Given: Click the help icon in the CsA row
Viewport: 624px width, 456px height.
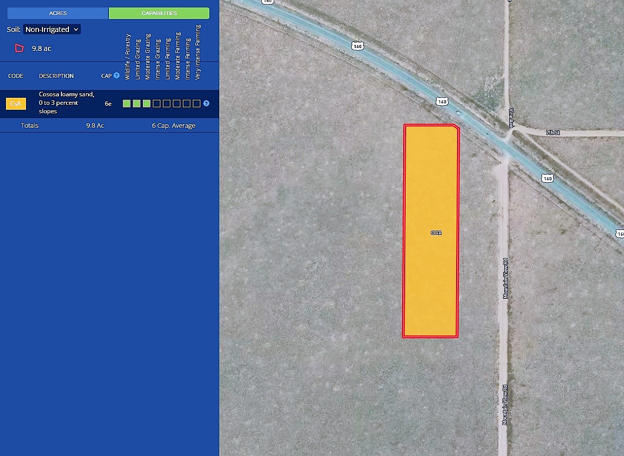Looking at the screenshot, I should coord(206,103).
